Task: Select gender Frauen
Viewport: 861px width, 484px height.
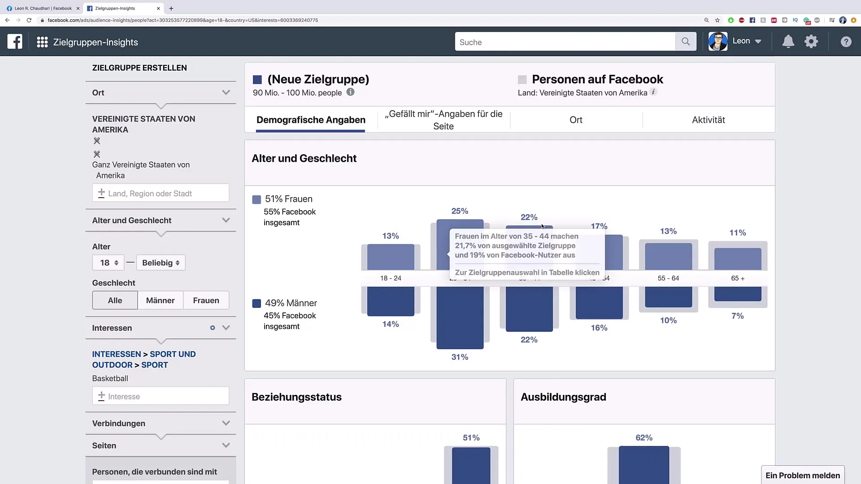Action: [x=206, y=300]
